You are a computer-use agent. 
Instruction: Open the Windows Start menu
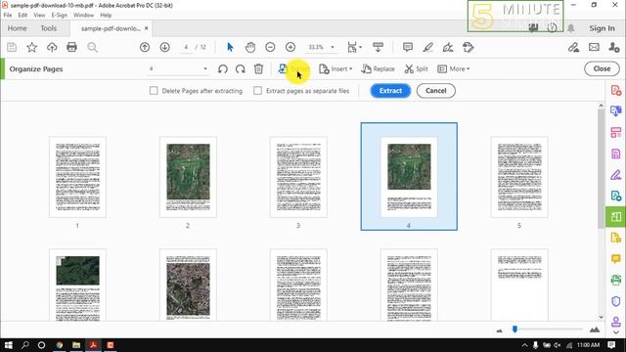pyautogui.click(x=9, y=345)
